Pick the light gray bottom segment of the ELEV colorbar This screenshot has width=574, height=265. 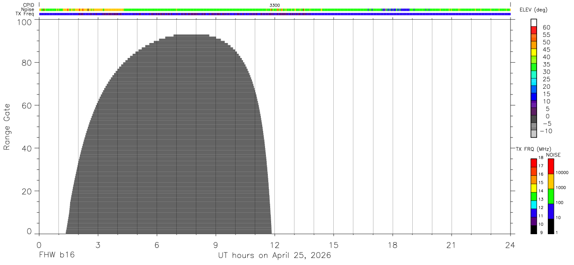pos(534,134)
